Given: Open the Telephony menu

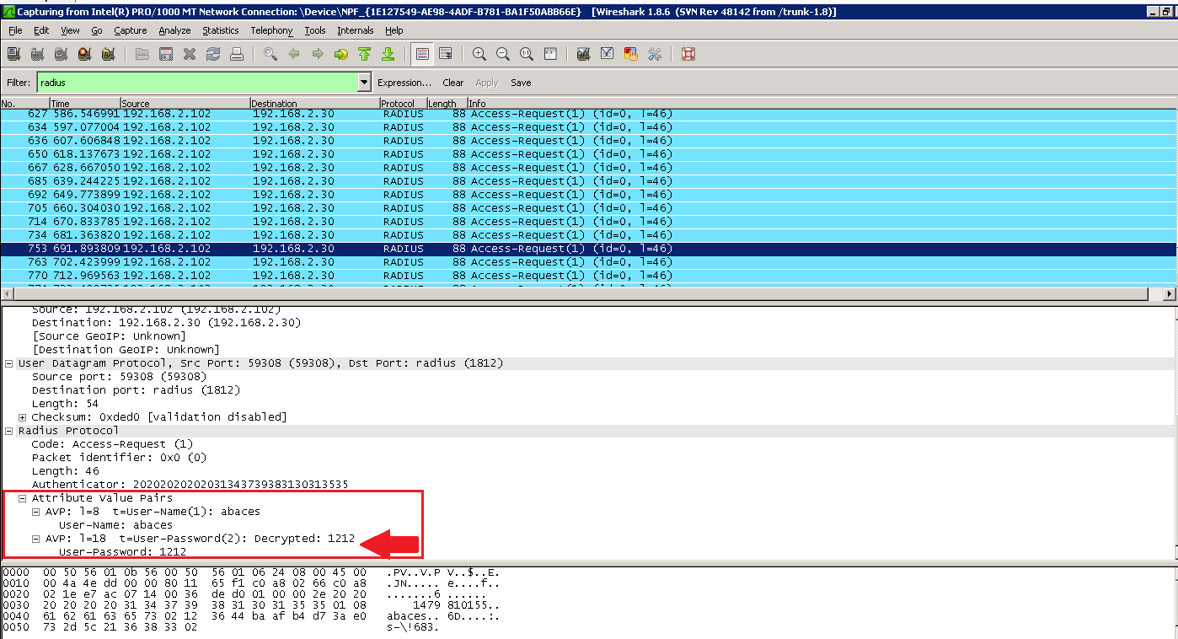Looking at the screenshot, I should 271,30.
